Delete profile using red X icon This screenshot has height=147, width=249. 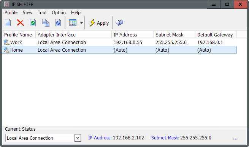click(20, 23)
